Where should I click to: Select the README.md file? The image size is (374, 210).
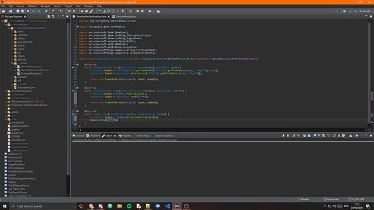click(18, 140)
